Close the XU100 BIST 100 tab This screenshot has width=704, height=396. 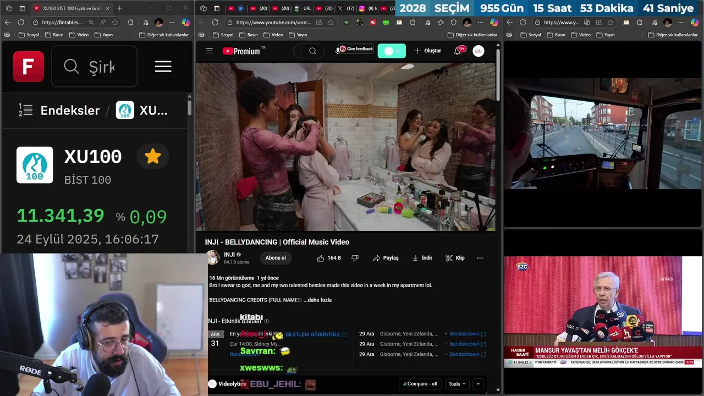point(107,8)
